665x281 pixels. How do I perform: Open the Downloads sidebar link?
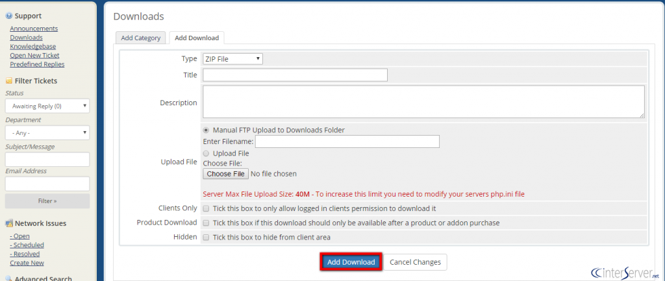point(26,37)
